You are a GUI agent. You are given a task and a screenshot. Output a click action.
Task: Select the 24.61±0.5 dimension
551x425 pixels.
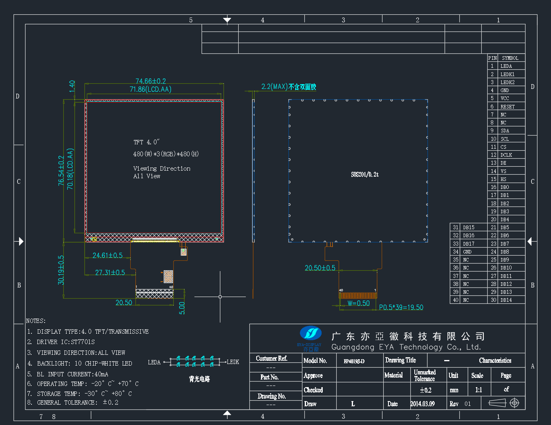[x=108, y=255]
